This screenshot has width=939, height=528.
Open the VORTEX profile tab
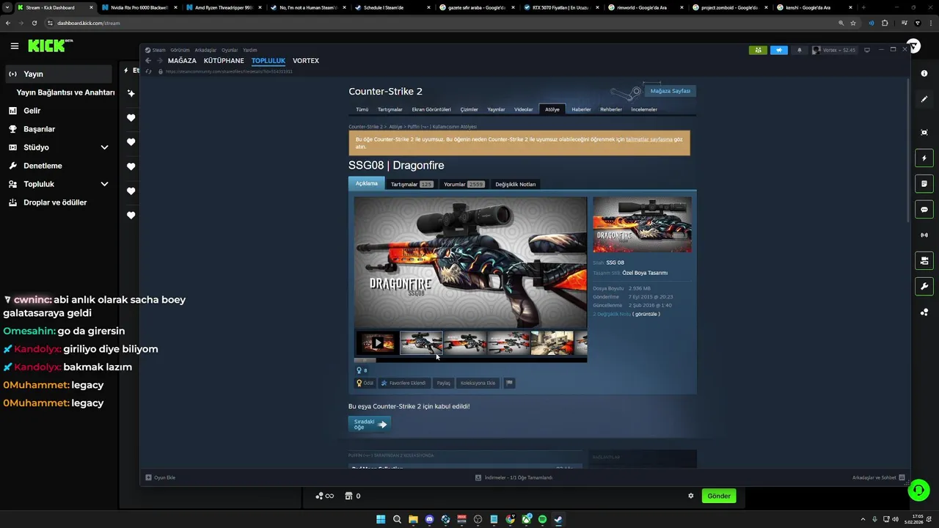(x=306, y=61)
